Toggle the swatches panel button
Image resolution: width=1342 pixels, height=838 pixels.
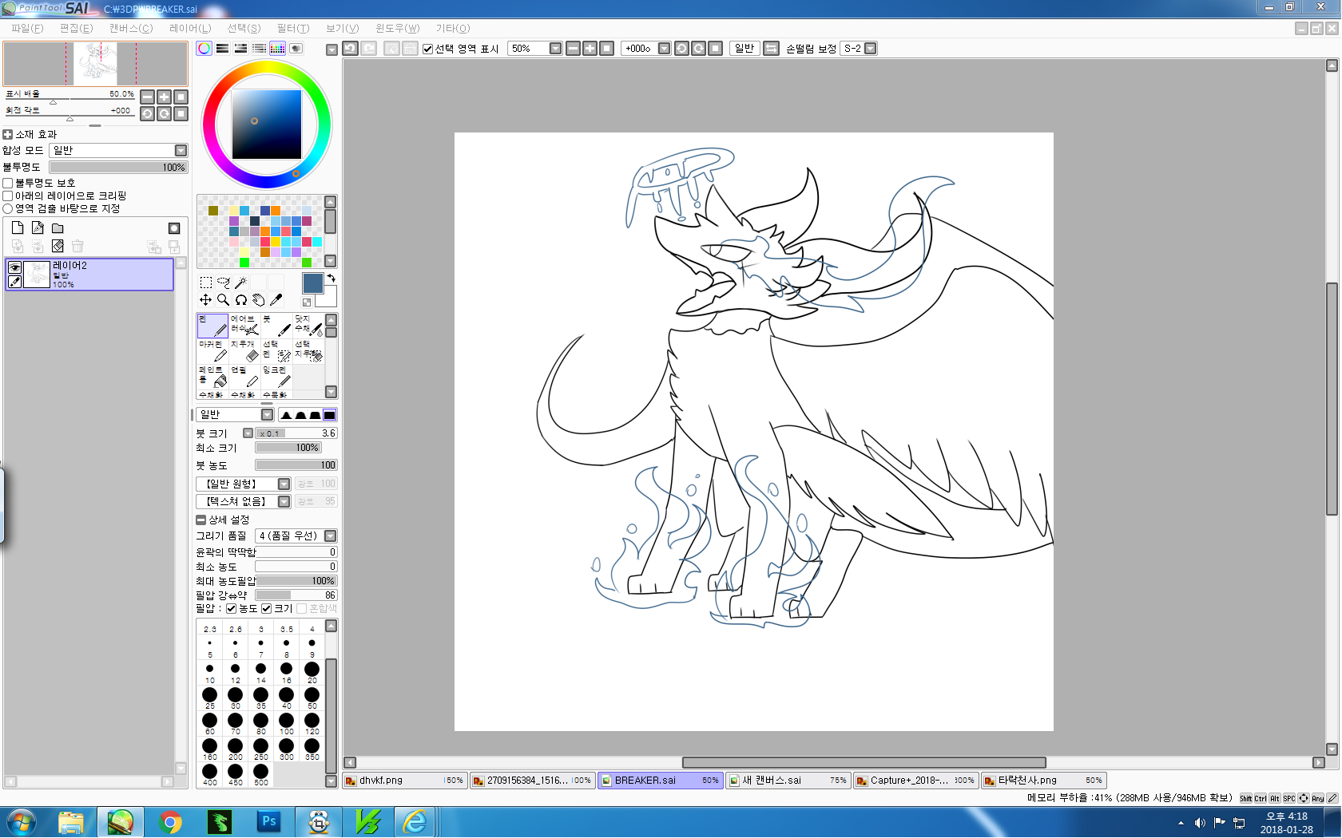point(277,49)
